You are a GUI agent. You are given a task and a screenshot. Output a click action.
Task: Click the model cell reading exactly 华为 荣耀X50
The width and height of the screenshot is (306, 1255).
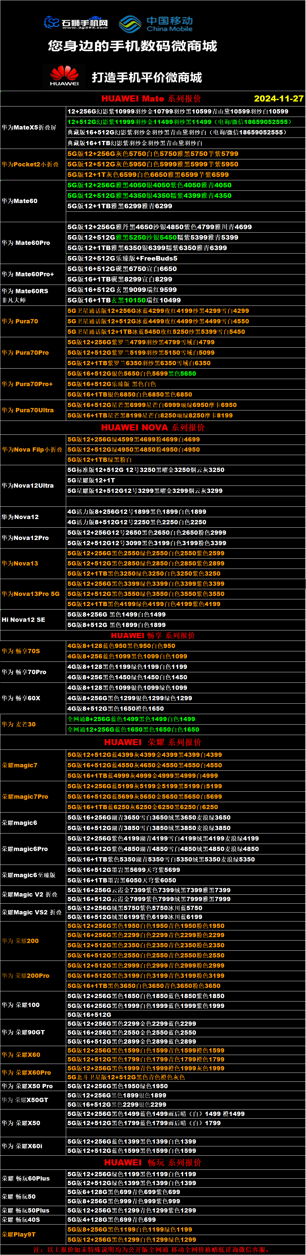click(33, 1122)
